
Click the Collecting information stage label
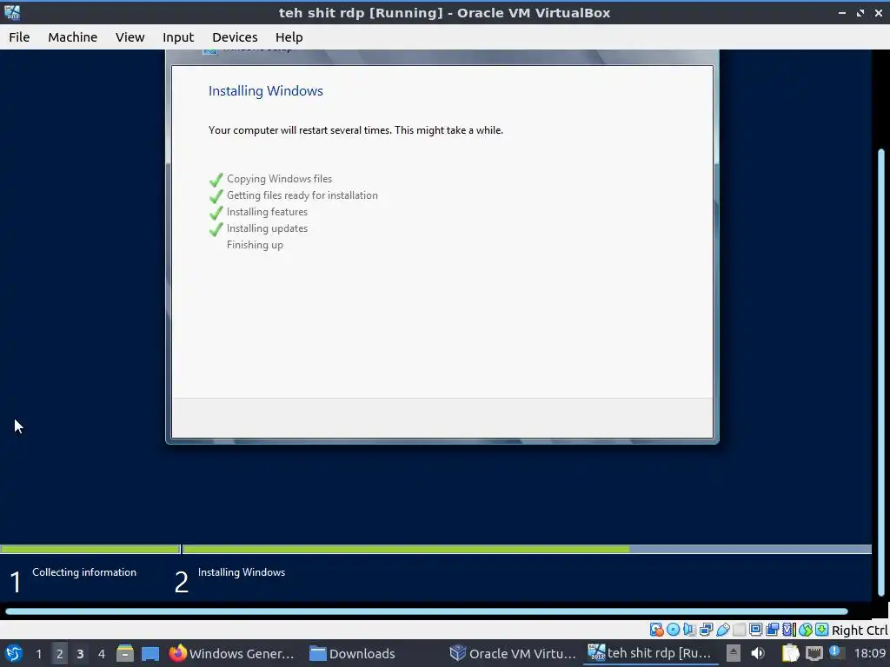pyautogui.click(x=84, y=572)
